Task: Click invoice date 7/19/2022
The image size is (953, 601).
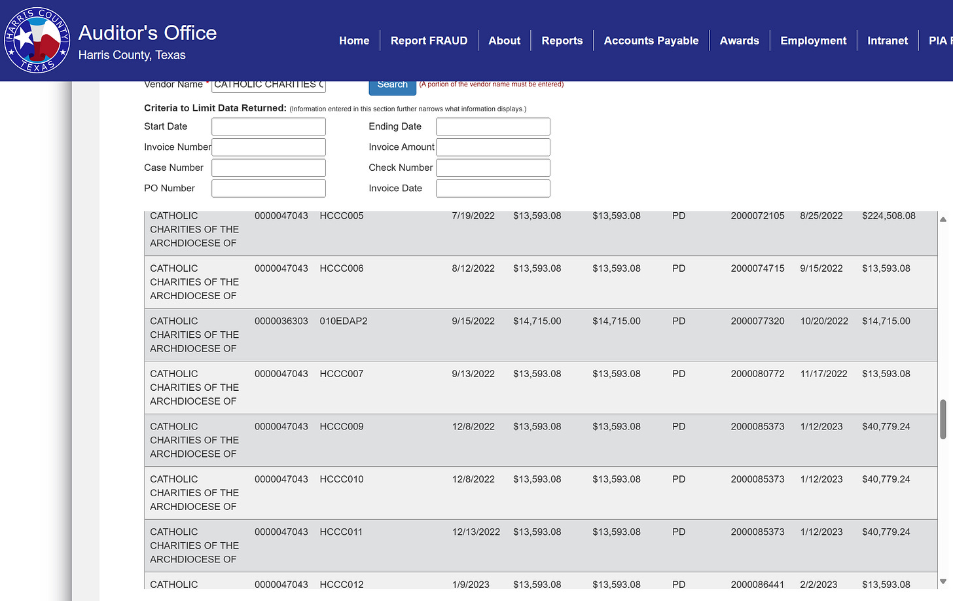Action: pos(473,215)
